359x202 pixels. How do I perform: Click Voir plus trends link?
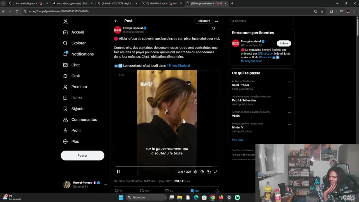[238, 140]
